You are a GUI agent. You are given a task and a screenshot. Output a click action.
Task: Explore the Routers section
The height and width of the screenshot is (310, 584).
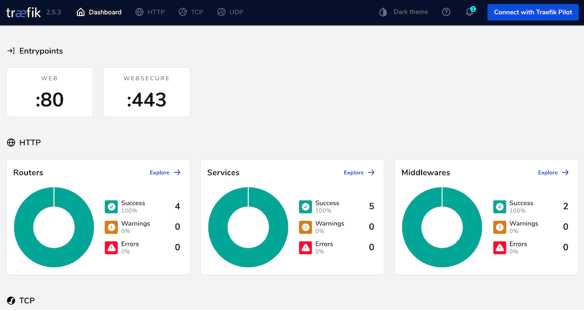(x=165, y=173)
